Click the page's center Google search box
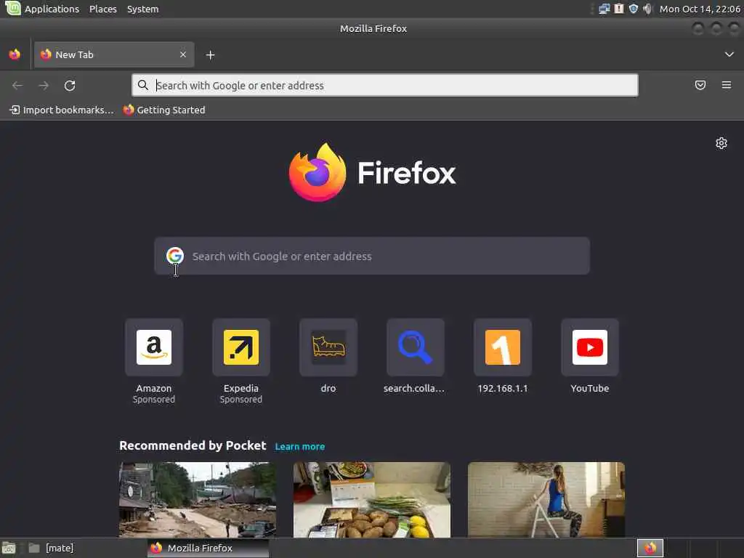 [x=372, y=256]
